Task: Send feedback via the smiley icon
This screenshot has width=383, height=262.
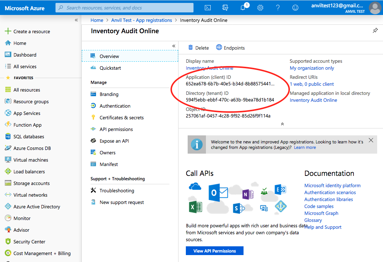Action: [295, 7]
